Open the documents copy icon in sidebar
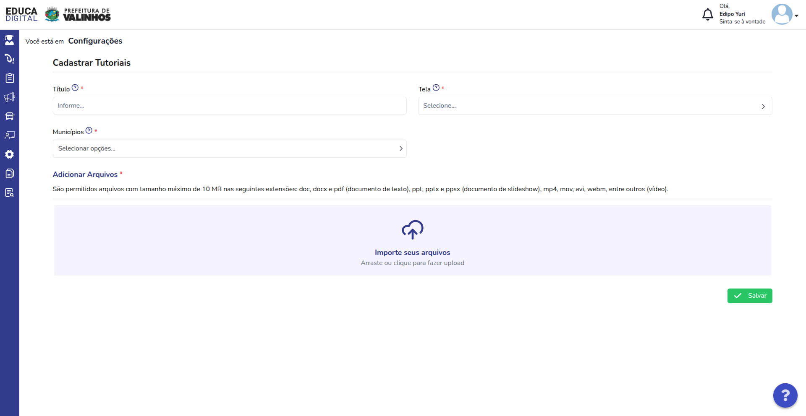This screenshot has width=806, height=416. [x=9, y=173]
